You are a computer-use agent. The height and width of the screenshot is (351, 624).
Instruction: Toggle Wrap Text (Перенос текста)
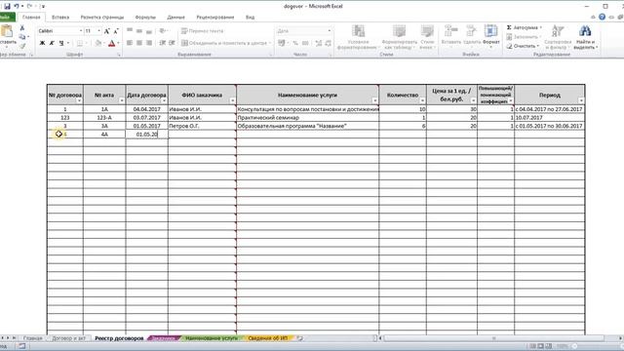point(202,30)
